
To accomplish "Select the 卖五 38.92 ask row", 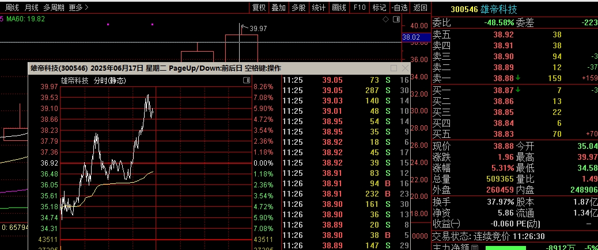I will click(514, 34).
